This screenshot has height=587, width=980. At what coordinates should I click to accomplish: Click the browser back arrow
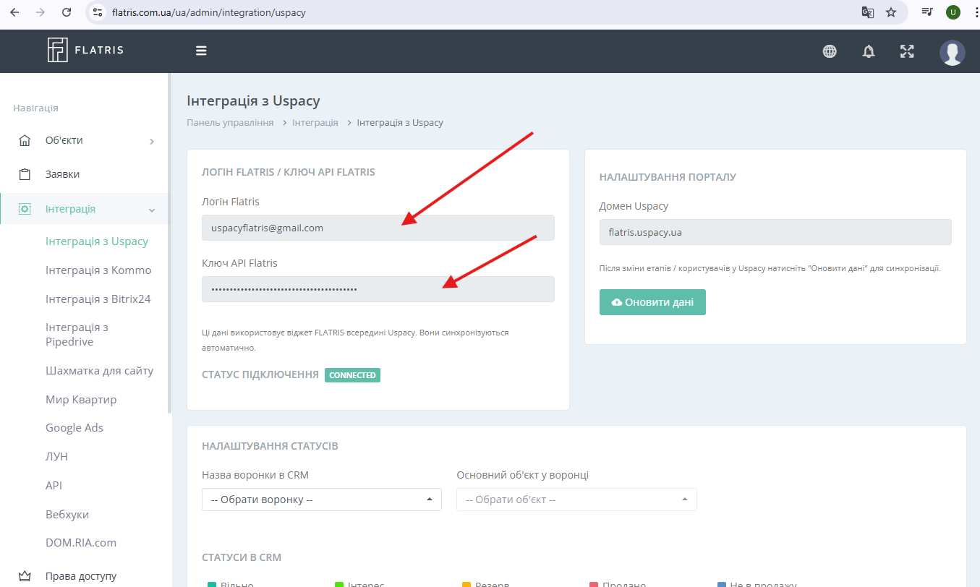point(14,12)
